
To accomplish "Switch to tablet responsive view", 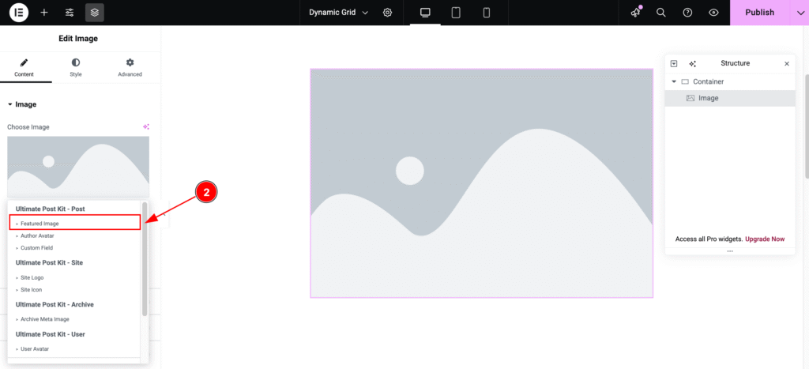I will coord(456,13).
